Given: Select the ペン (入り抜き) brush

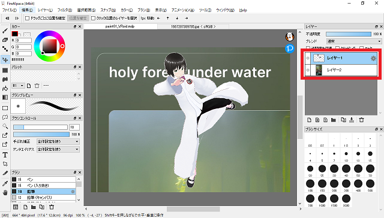Looking at the screenshot, I should click(43, 186).
